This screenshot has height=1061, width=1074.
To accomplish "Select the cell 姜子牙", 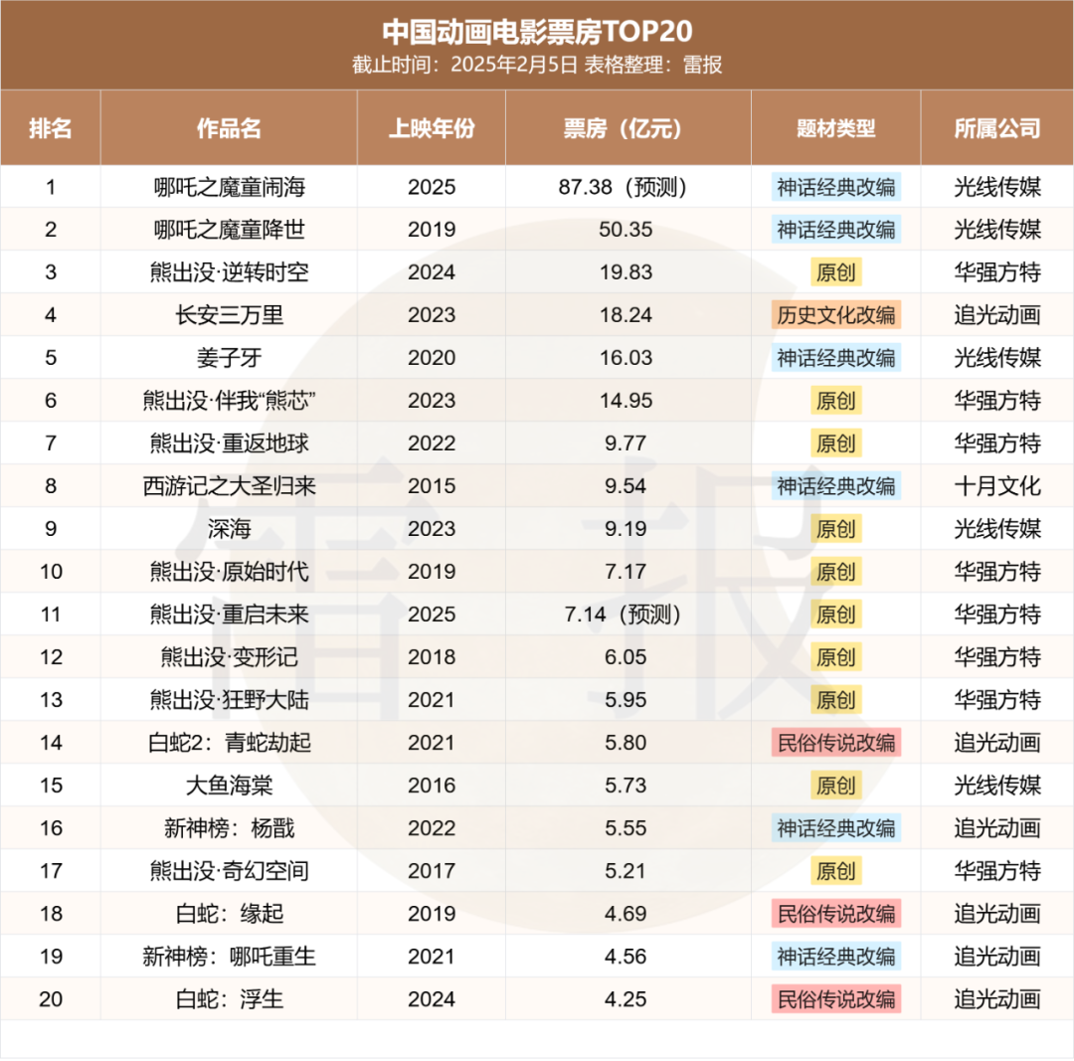I will coord(229,358).
